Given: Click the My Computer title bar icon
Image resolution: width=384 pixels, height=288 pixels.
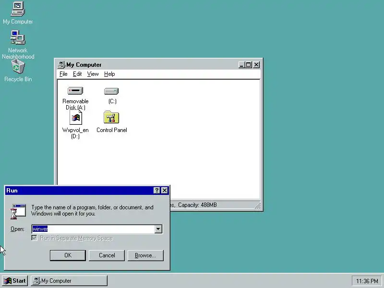Looking at the screenshot, I should point(61,65).
